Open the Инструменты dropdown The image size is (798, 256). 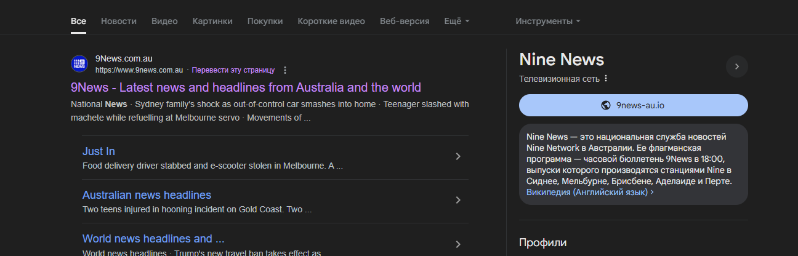[x=548, y=21]
